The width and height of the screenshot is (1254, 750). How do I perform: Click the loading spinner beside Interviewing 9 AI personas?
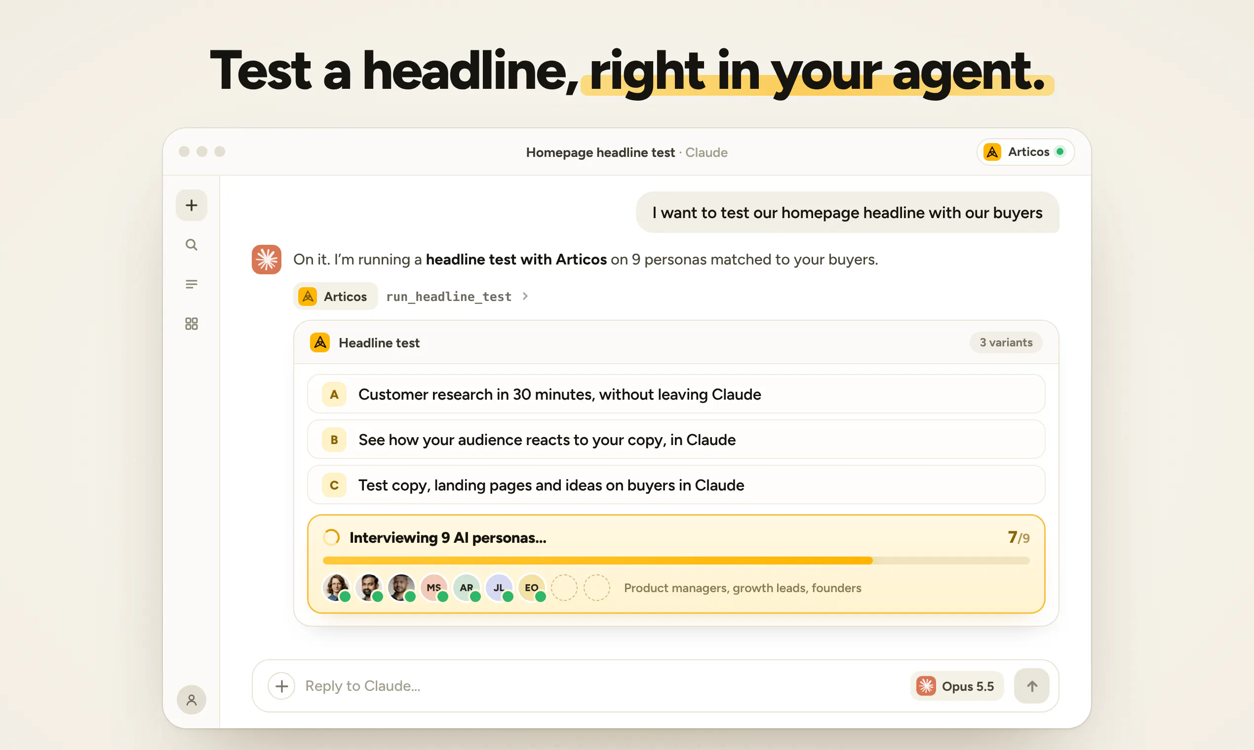tap(331, 537)
